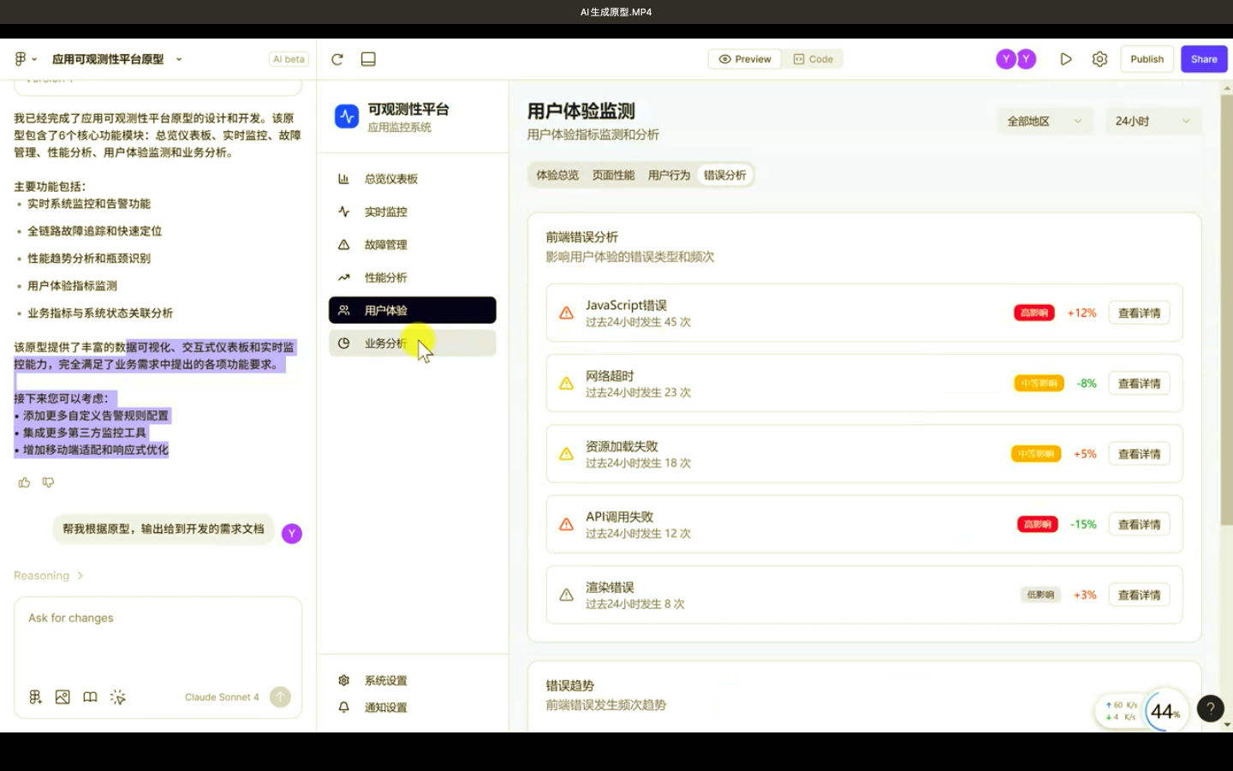Open 实时监控 in the sidebar
The width and height of the screenshot is (1233, 771).
click(x=412, y=212)
